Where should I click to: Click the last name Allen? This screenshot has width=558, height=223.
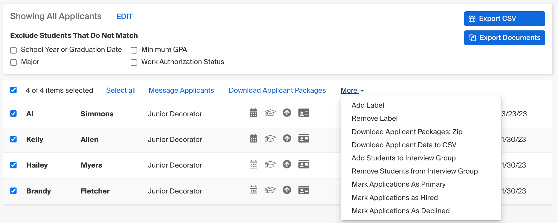click(89, 140)
